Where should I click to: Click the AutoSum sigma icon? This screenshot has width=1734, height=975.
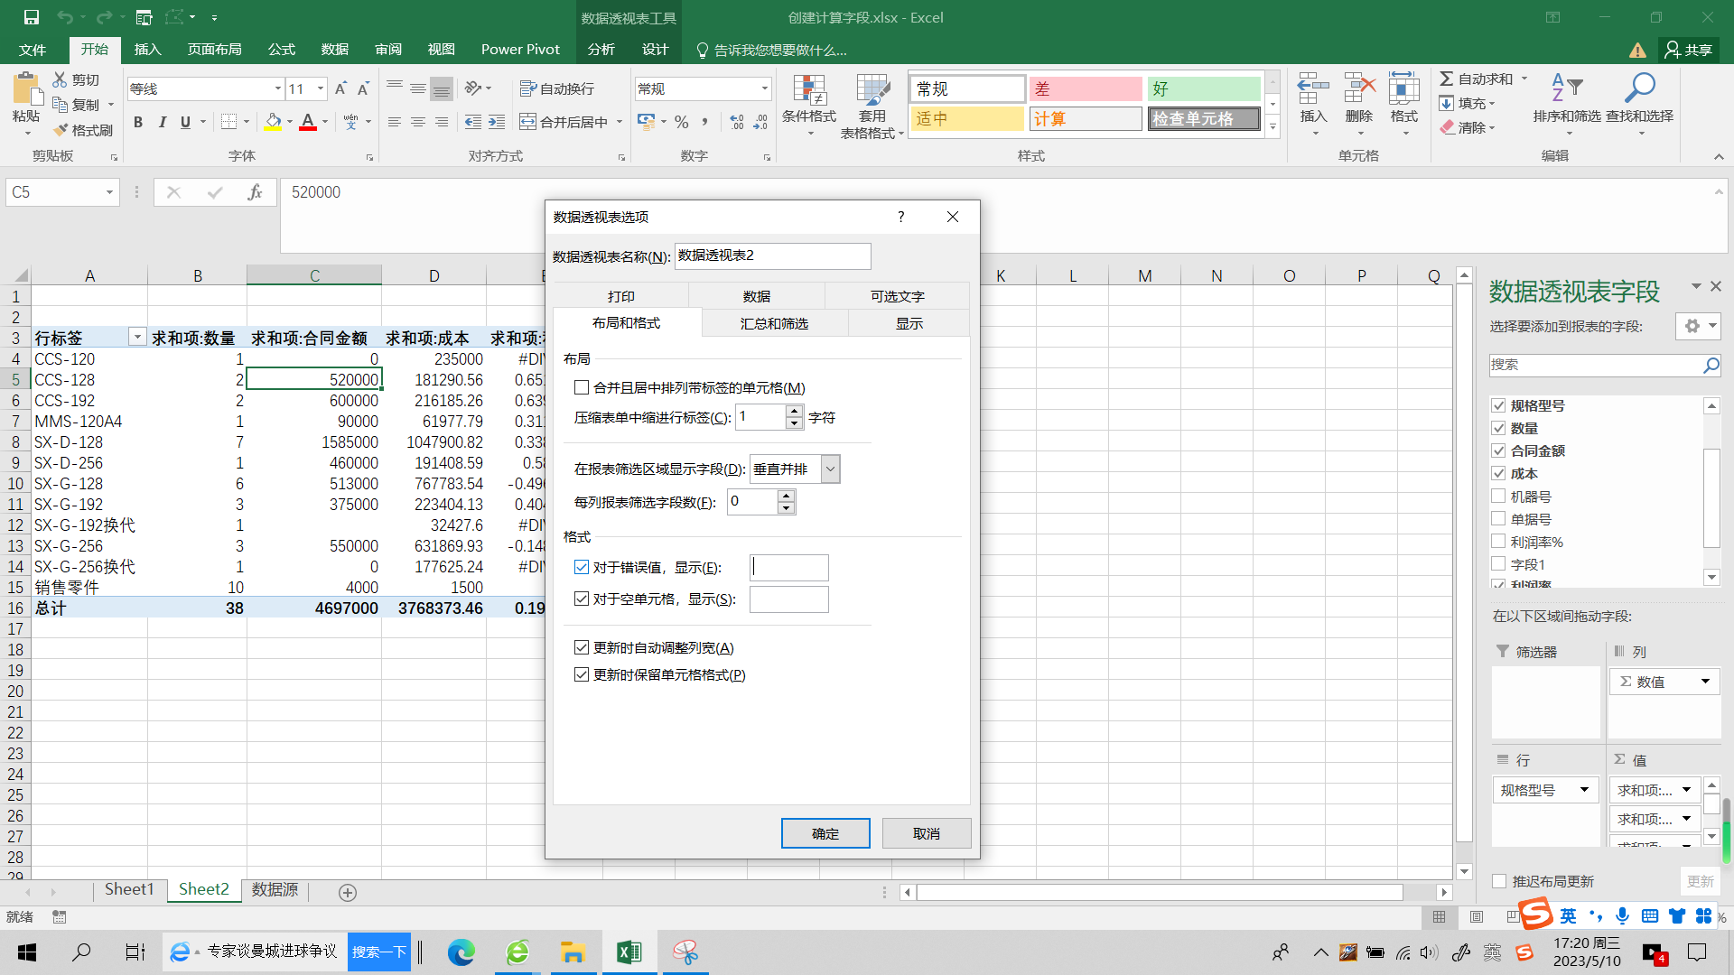[x=1447, y=79]
